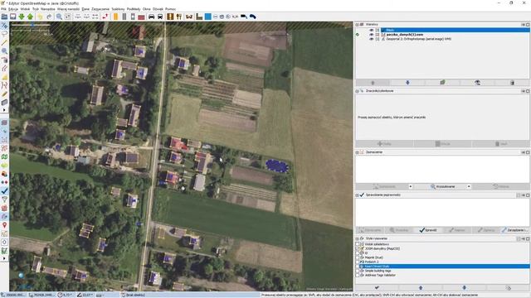
Task: Click the activate style checkmark button
Action: [377, 288]
